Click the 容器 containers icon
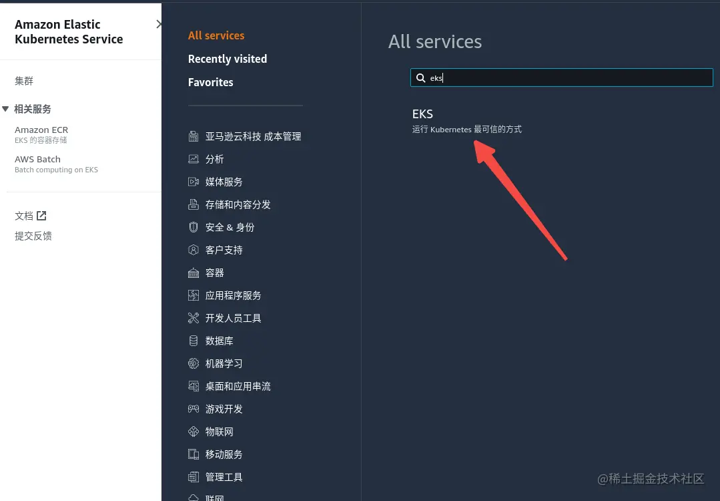Viewport: 720px width, 501px height. tap(194, 273)
